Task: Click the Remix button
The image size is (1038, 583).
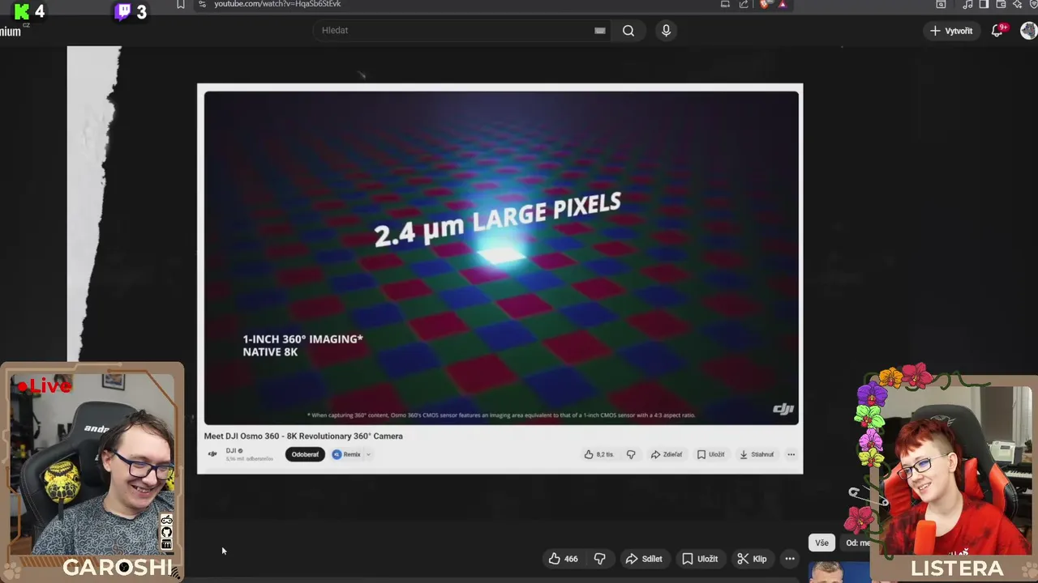Action: coord(346,454)
